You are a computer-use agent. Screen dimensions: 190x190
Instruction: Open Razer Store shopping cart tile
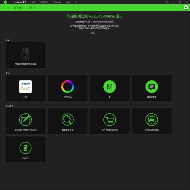pos(110,121)
